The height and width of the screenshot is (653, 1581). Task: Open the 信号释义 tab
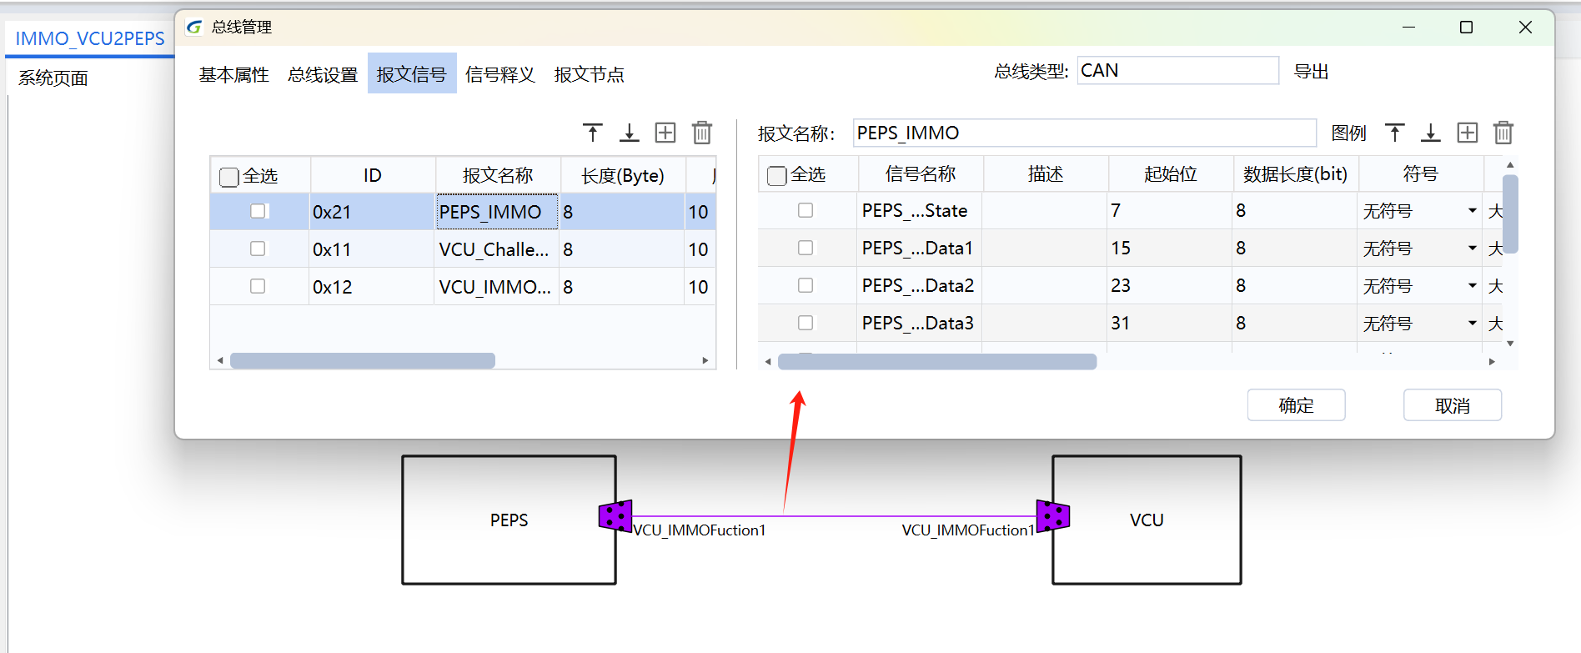pos(500,74)
